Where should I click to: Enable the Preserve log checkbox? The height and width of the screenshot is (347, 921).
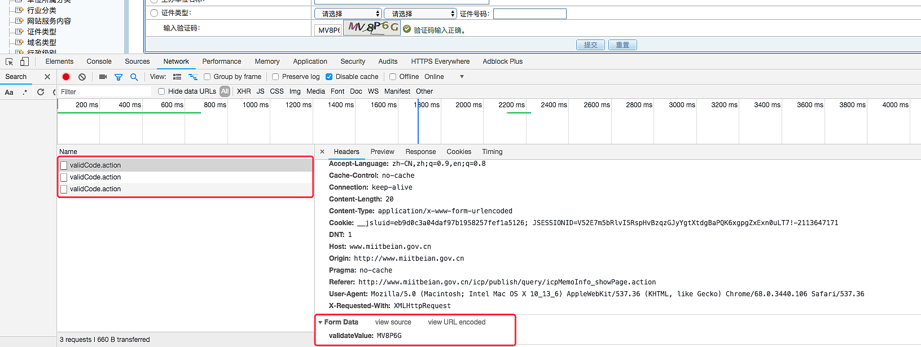[275, 77]
